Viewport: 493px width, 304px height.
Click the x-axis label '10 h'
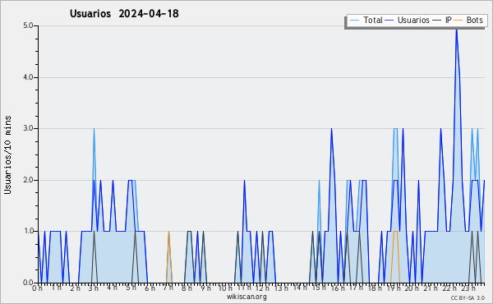pyautogui.click(x=225, y=288)
